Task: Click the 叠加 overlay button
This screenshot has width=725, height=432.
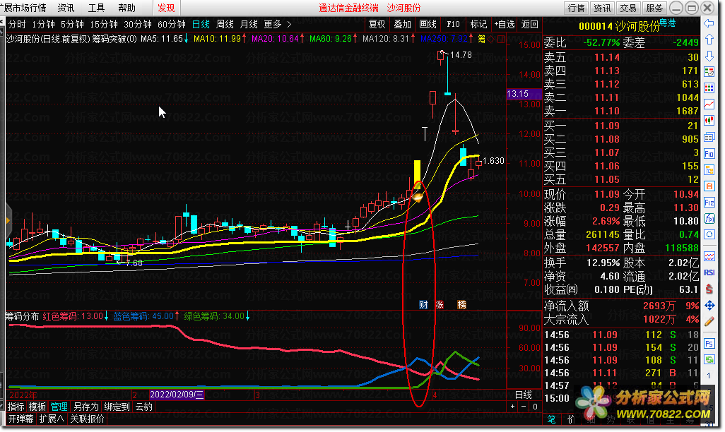Action: pyautogui.click(x=402, y=24)
